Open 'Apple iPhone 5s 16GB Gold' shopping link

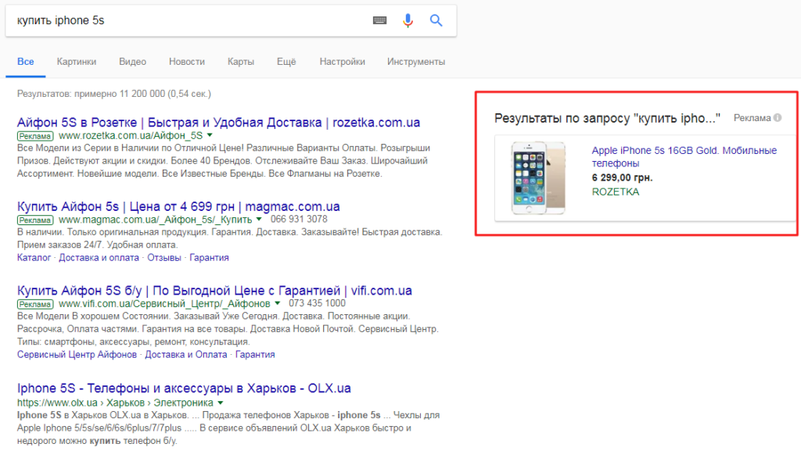(684, 156)
